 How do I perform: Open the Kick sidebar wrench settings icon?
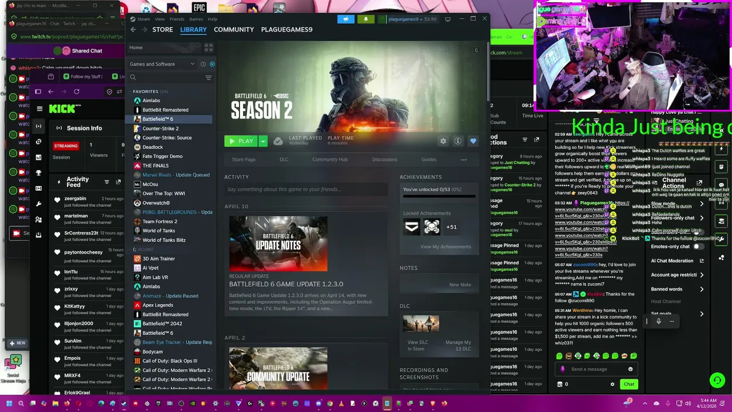38,204
